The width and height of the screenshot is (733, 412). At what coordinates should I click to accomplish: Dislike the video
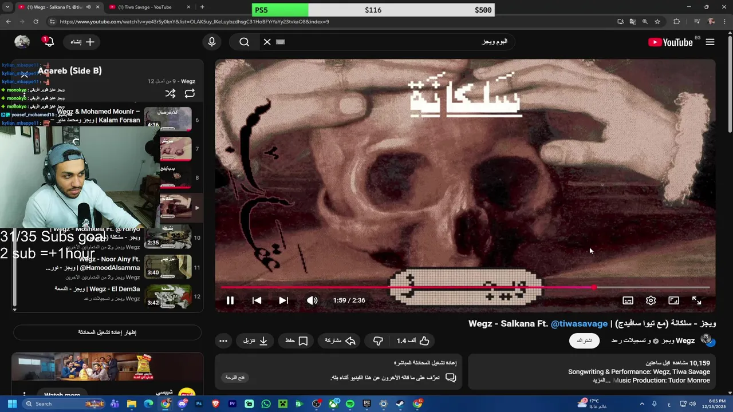click(x=378, y=340)
